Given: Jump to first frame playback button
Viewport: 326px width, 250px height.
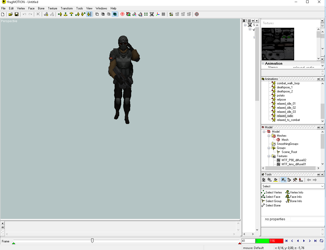Looking at the screenshot, I should click(286, 241).
